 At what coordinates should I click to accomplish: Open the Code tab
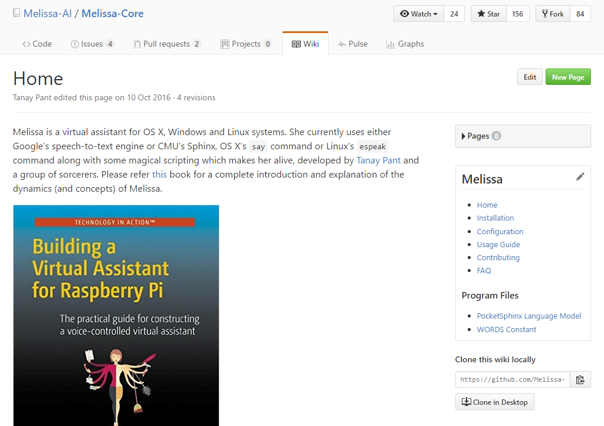point(37,44)
